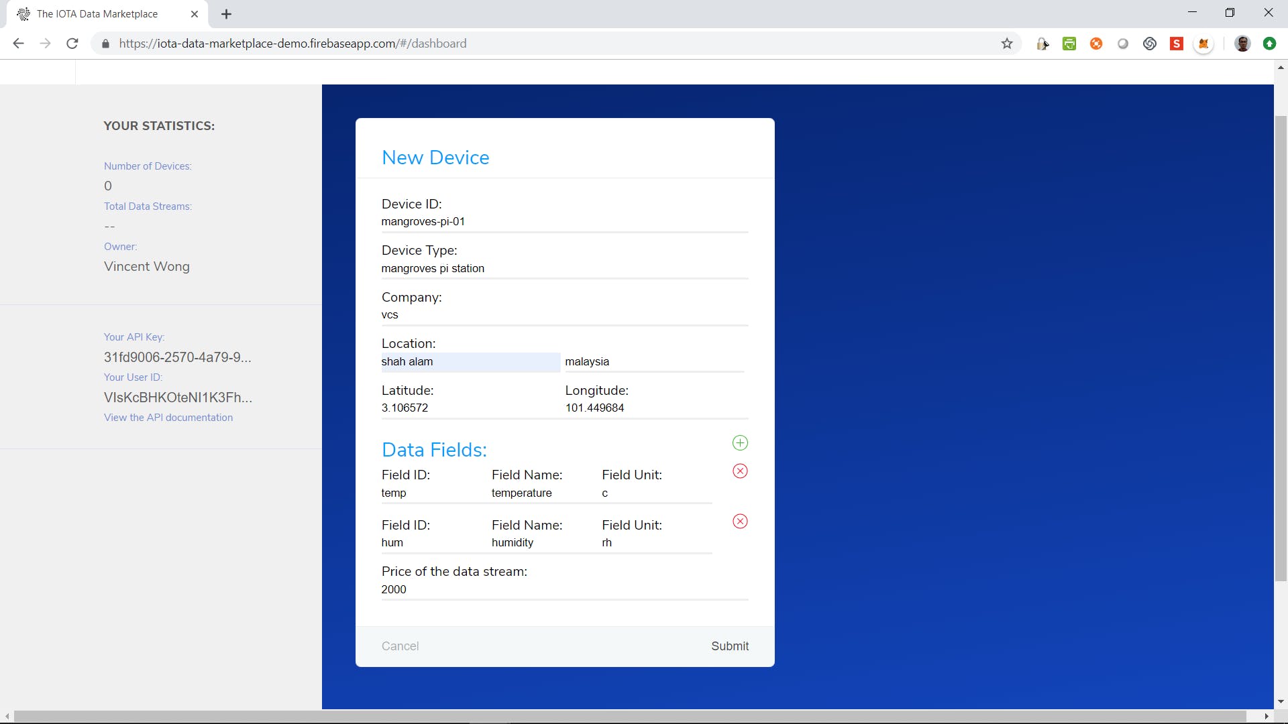Remove the humidity field entry
1288x724 pixels.
(739, 522)
